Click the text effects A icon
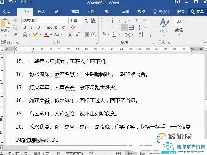This screenshot has width=207, height=155. pyautogui.click(x=25, y=35)
